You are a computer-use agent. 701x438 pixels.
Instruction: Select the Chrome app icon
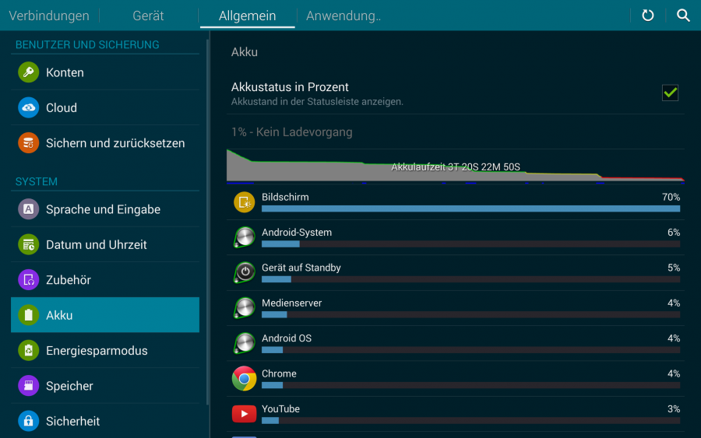click(x=245, y=379)
